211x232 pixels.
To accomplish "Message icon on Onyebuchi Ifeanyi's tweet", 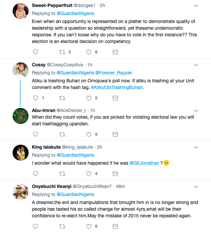I will coord(115,226).
